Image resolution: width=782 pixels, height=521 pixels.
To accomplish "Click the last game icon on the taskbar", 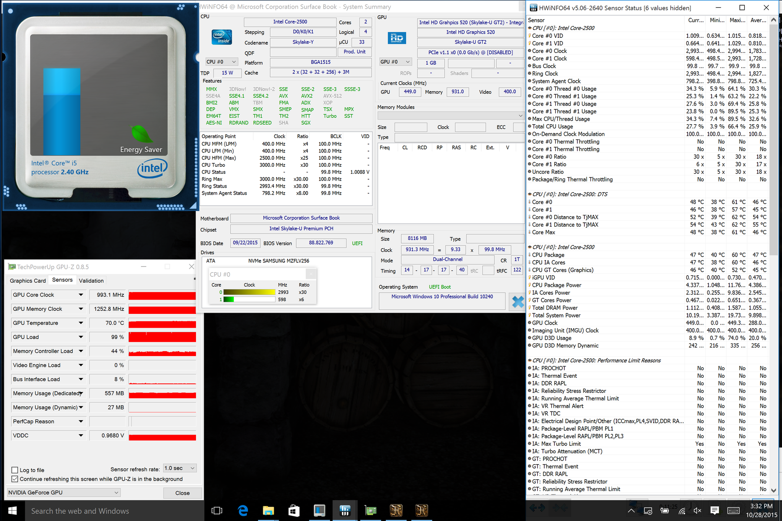I will [x=421, y=511].
